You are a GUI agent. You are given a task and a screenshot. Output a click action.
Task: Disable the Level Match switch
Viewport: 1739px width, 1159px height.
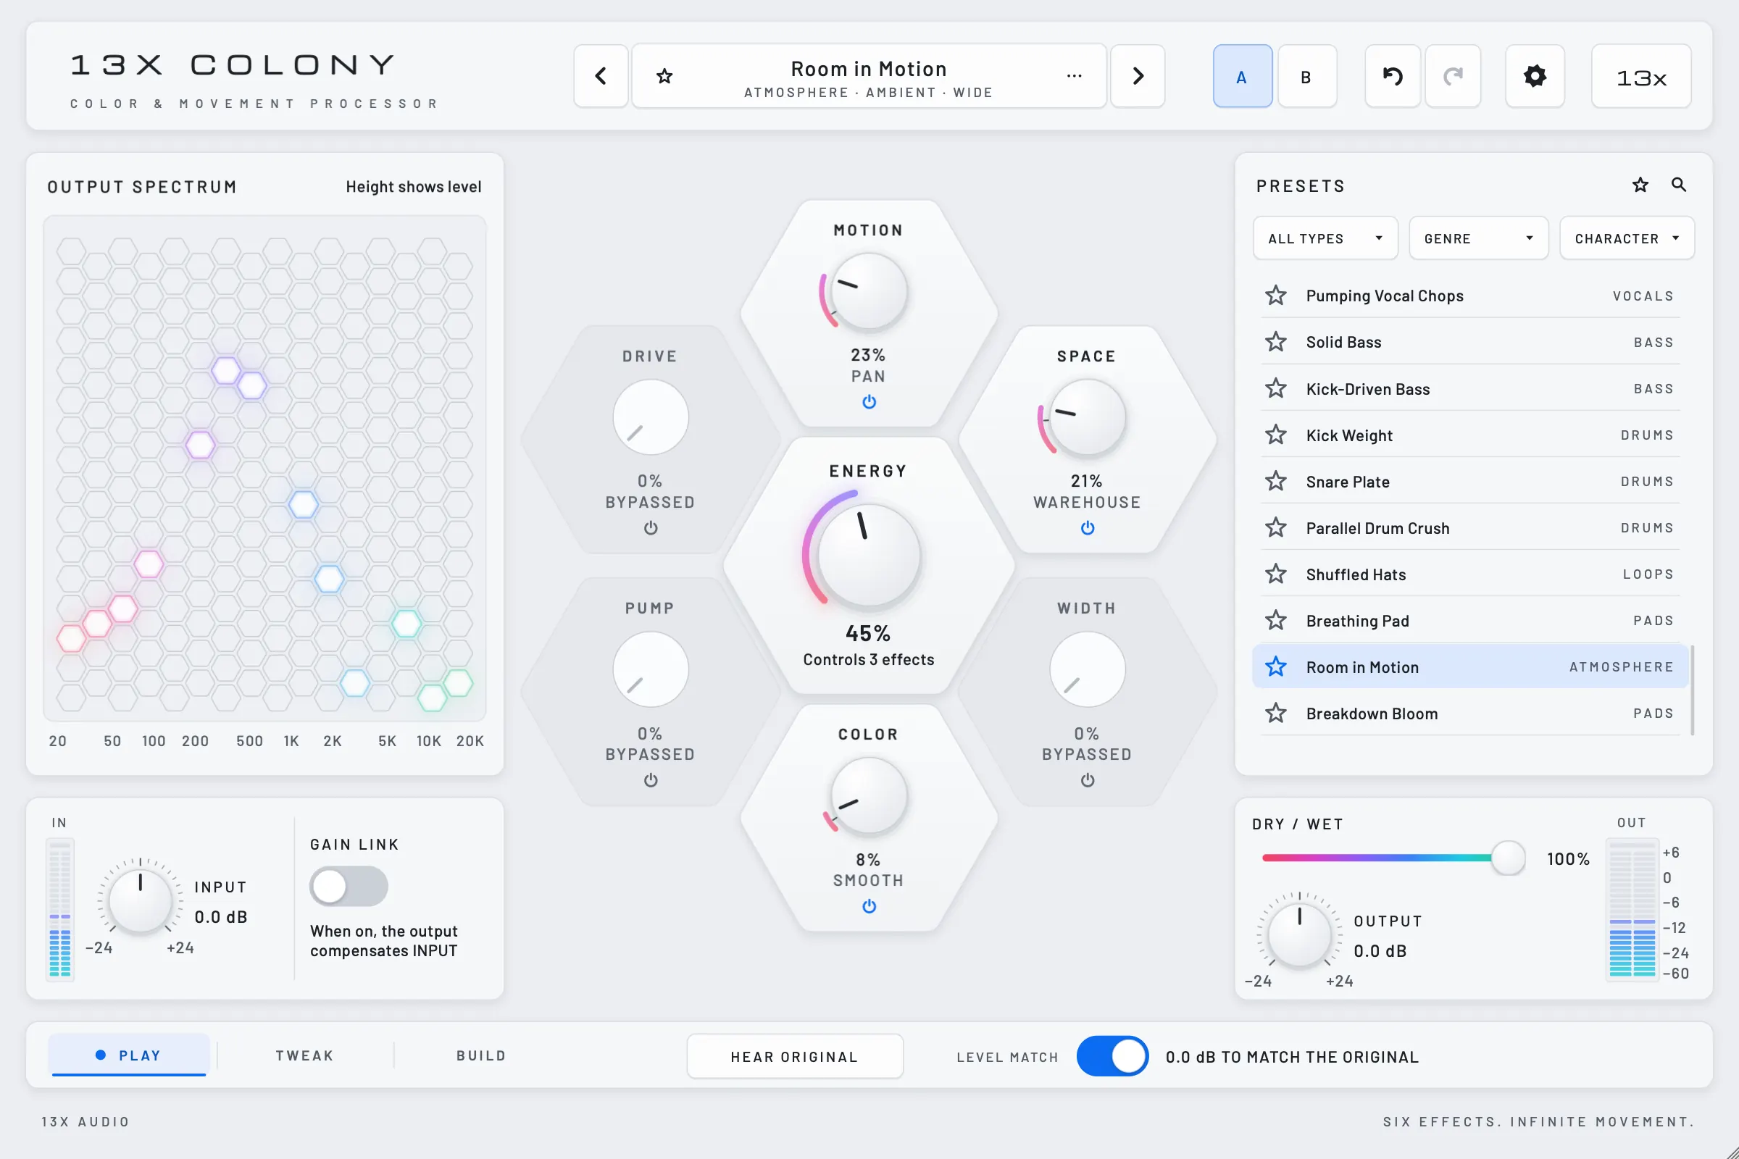pos(1112,1056)
